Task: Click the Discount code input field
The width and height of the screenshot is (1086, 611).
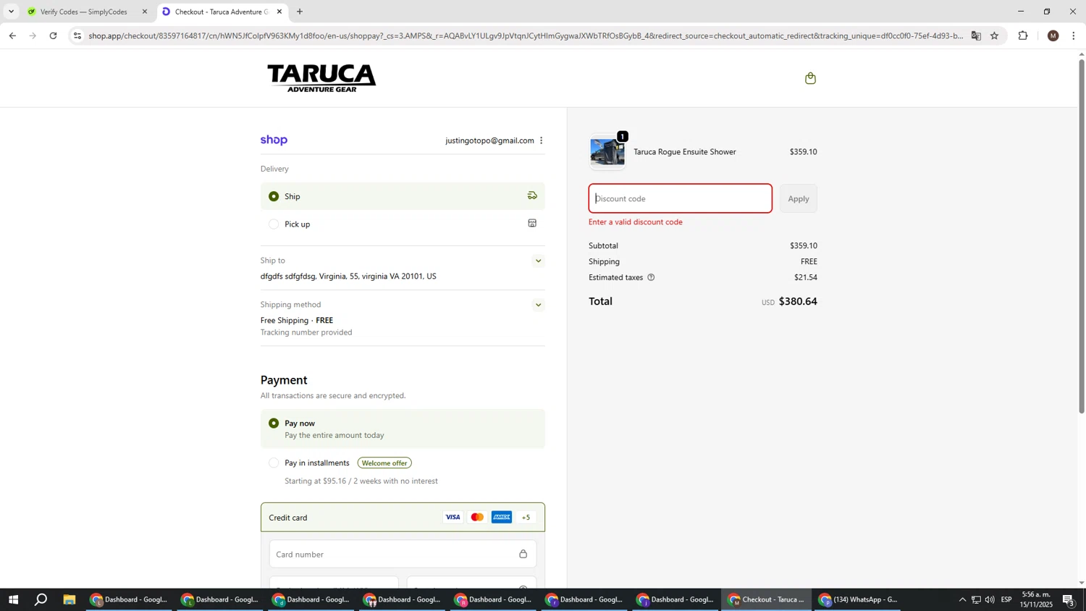Action: coord(680,198)
